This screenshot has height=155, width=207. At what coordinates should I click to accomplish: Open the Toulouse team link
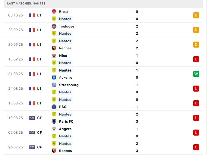pos(67,26)
